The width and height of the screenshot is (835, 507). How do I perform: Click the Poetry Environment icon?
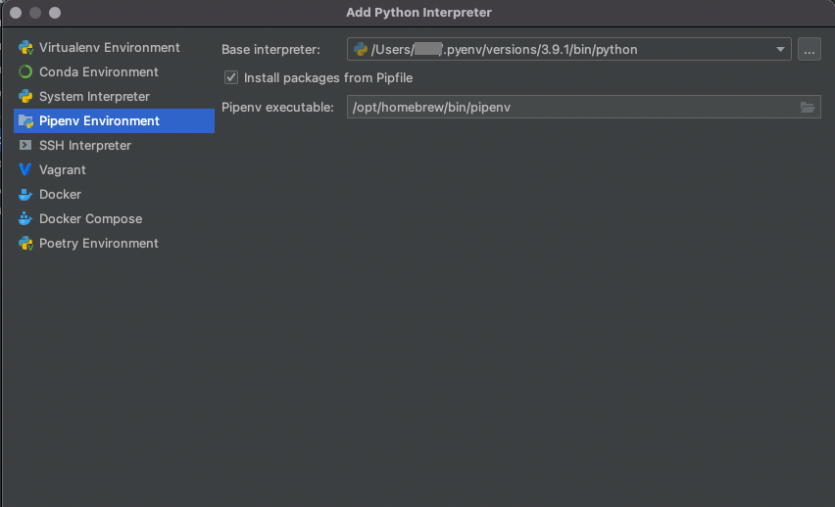pos(25,243)
